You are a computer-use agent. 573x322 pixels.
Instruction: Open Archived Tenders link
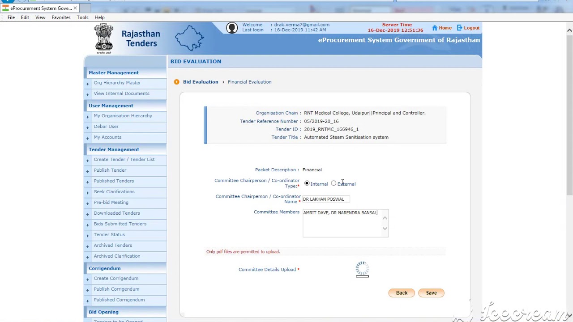click(x=113, y=246)
